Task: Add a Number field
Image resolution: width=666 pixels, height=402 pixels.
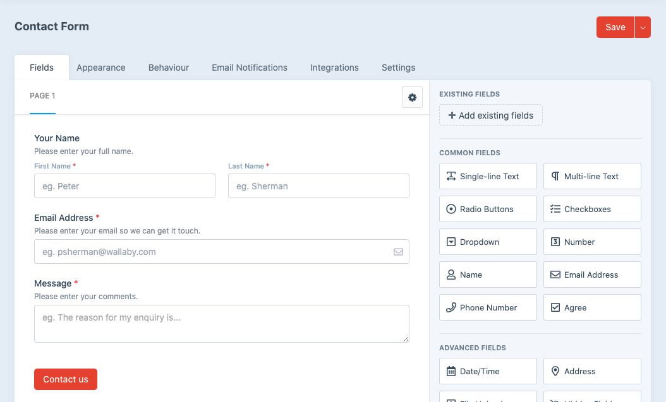Action: coord(592,242)
